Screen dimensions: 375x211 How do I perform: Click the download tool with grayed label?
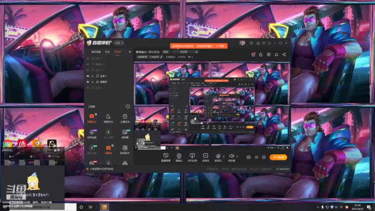pyautogui.click(x=108, y=134)
